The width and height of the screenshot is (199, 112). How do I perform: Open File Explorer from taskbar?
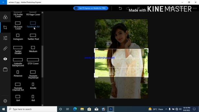tap(82, 109)
